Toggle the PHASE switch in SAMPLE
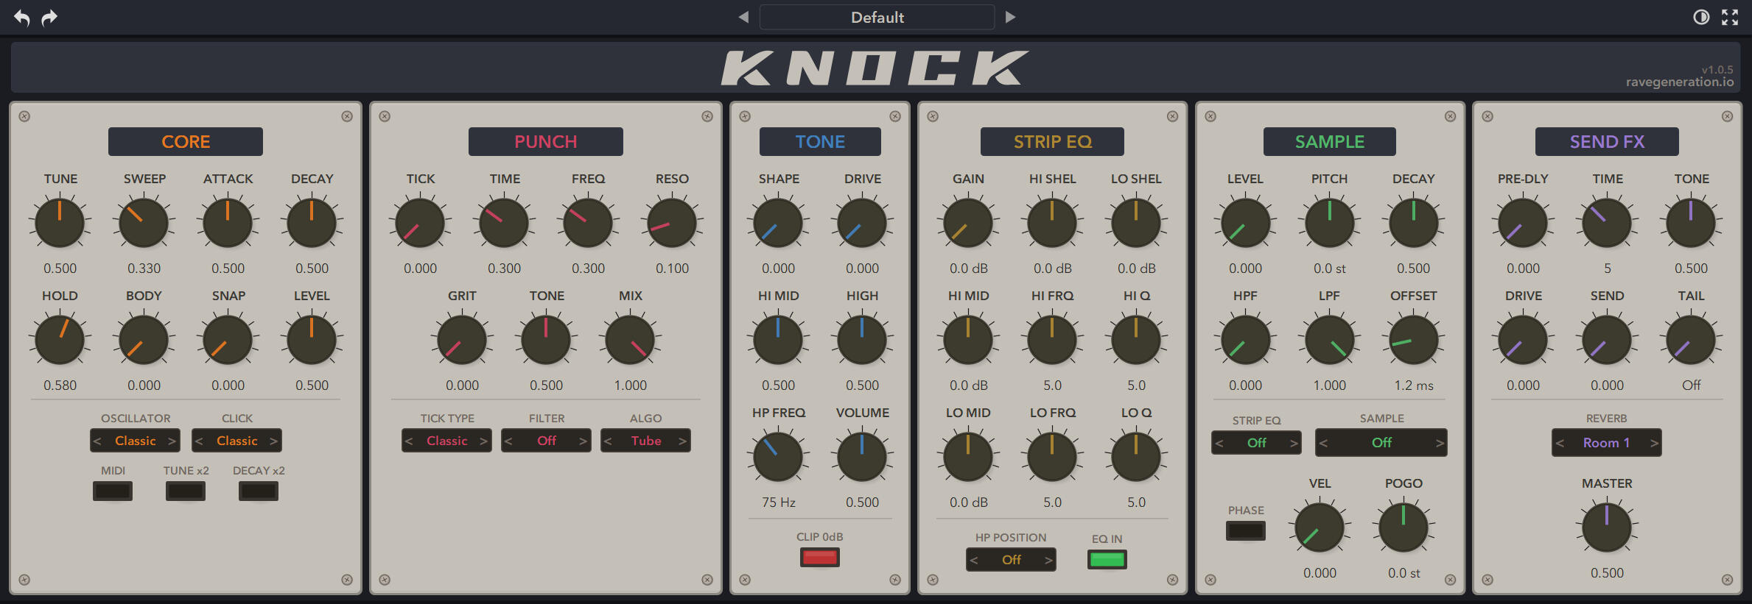This screenshot has height=604, width=1752. coord(1245,530)
